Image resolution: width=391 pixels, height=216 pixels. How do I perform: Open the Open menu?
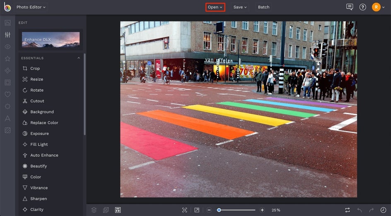coord(215,7)
